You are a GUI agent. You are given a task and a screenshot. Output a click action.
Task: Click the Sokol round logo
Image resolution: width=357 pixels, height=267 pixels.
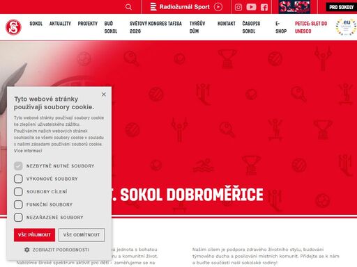point(13,27)
